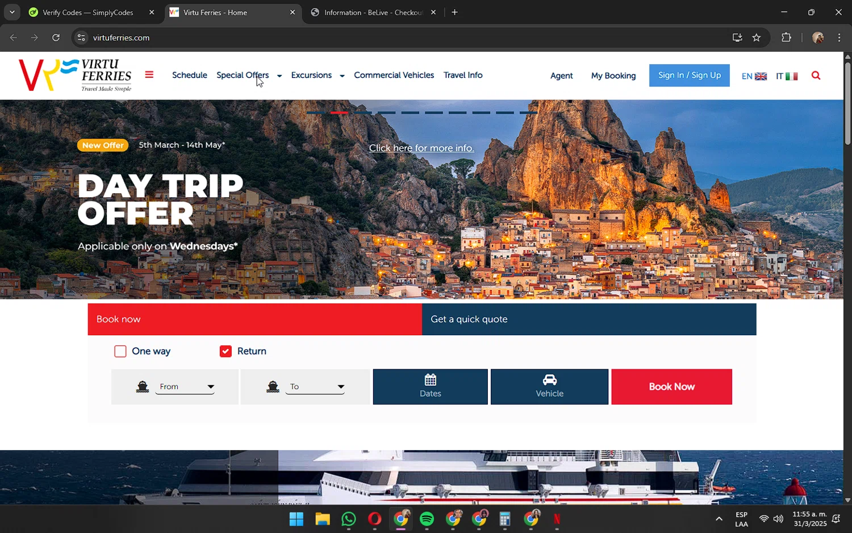Open the From port dropdown
The height and width of the screenshot is (533, 852).
tap(185, 386)
